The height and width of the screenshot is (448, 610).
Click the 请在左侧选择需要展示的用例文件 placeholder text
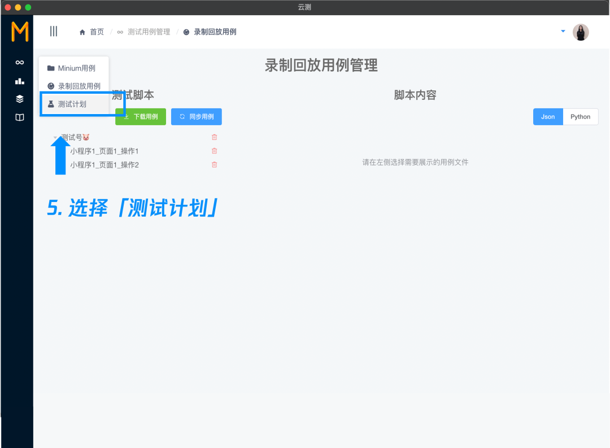point(415,162)
